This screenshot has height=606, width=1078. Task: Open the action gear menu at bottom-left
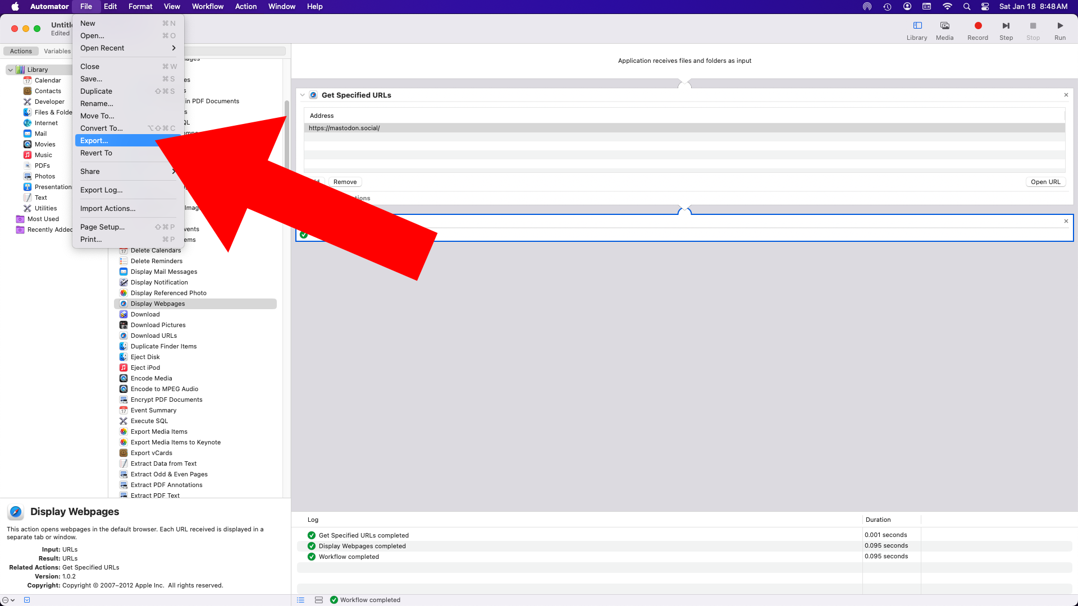(8, 600)
